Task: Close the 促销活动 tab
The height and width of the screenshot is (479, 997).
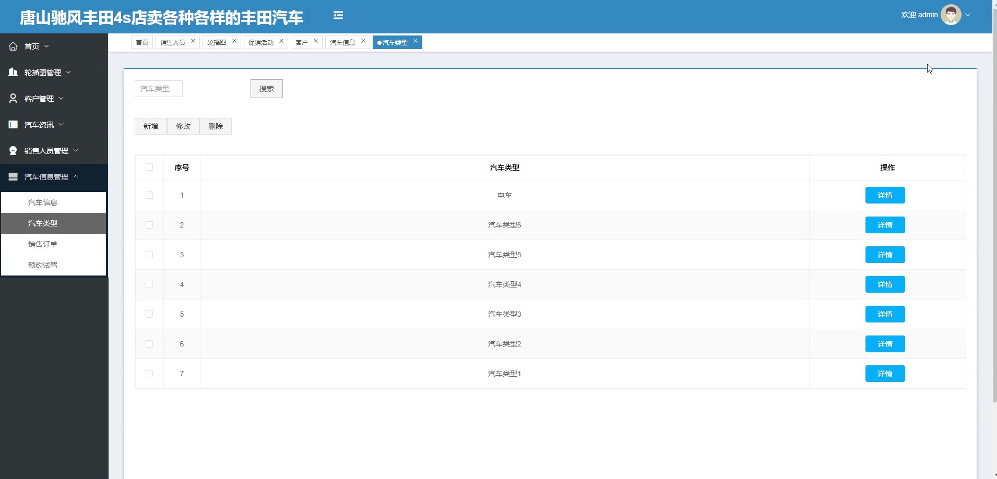Action: click(x=281, y=41)
